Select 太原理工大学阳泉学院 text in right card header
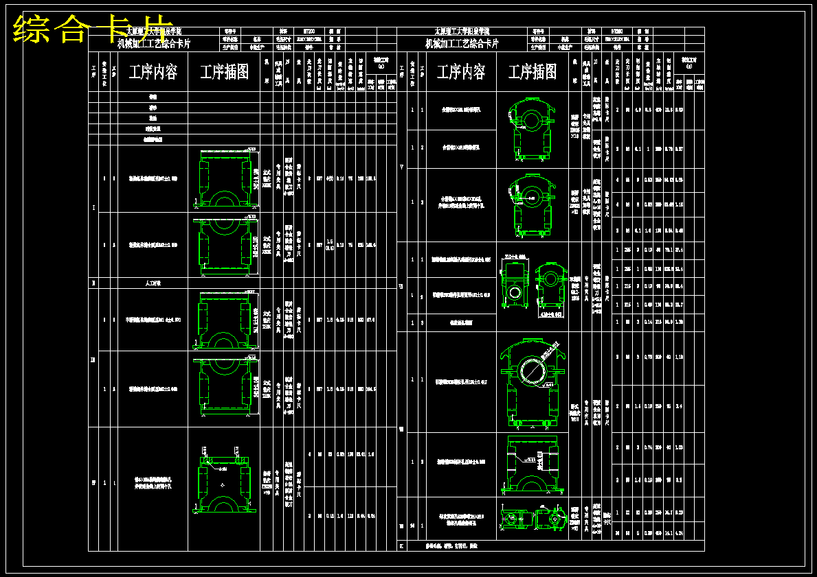This screenshot has width=817, height=577. 462,32
